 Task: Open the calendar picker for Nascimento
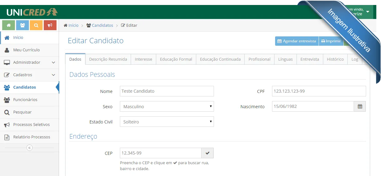(360, 106)
